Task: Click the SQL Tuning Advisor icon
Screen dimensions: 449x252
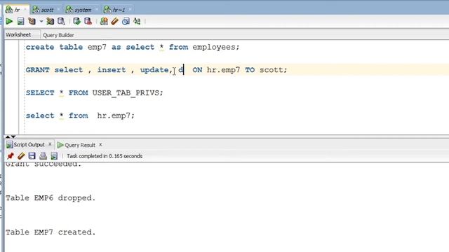Action: 61,21
